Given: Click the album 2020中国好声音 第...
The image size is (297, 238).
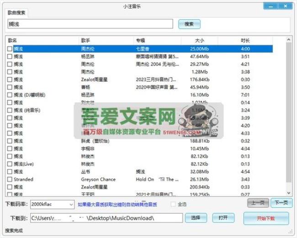Looking at the screenshot, I should coord(157,87).
